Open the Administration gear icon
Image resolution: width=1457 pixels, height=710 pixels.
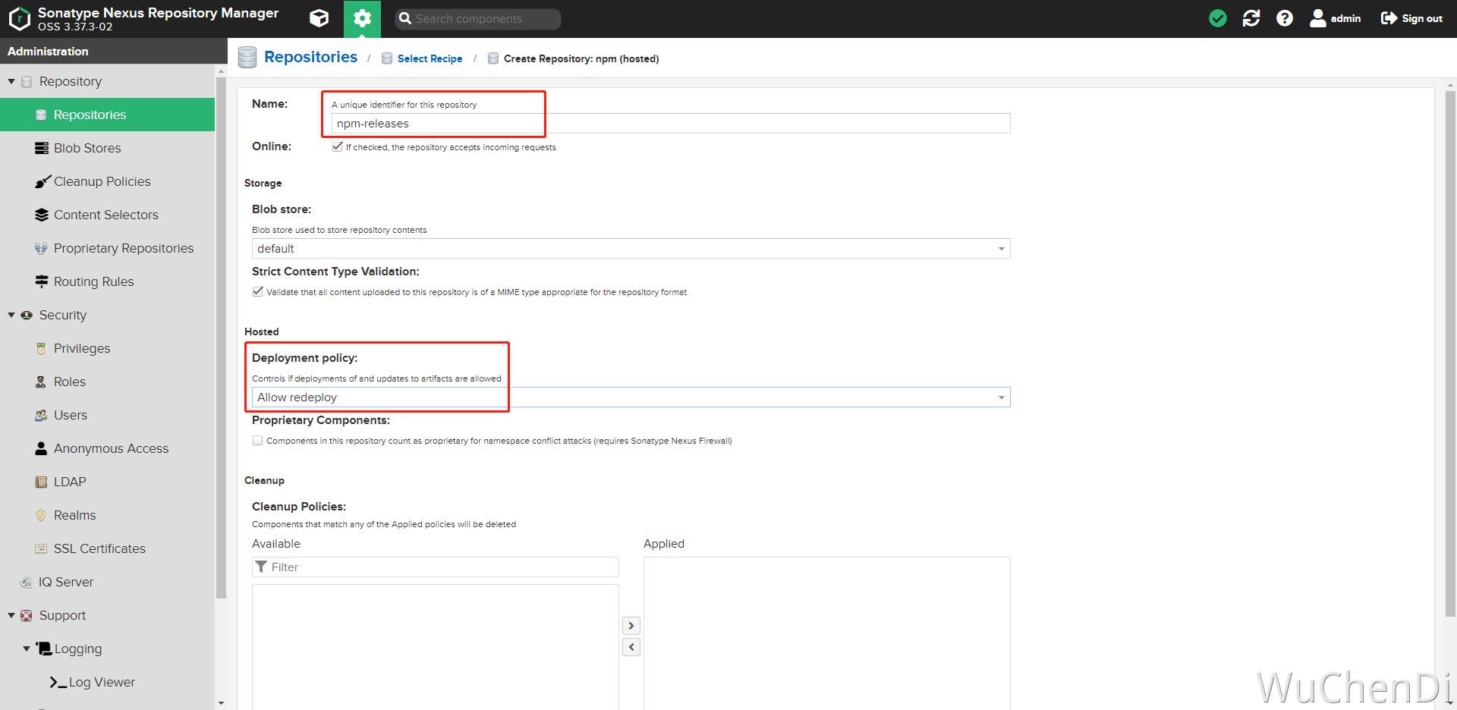coord(363,18)
